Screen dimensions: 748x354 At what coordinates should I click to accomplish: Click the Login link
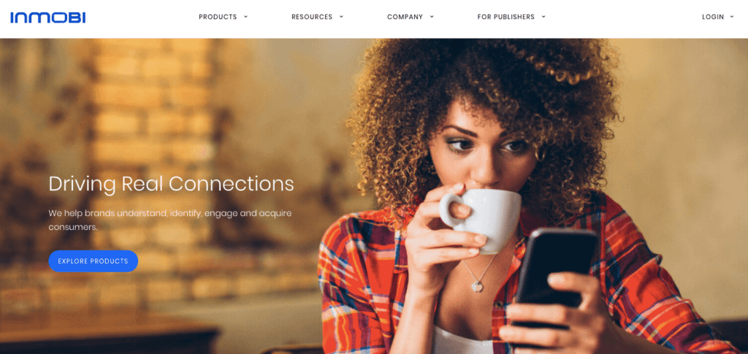point(713,17)
